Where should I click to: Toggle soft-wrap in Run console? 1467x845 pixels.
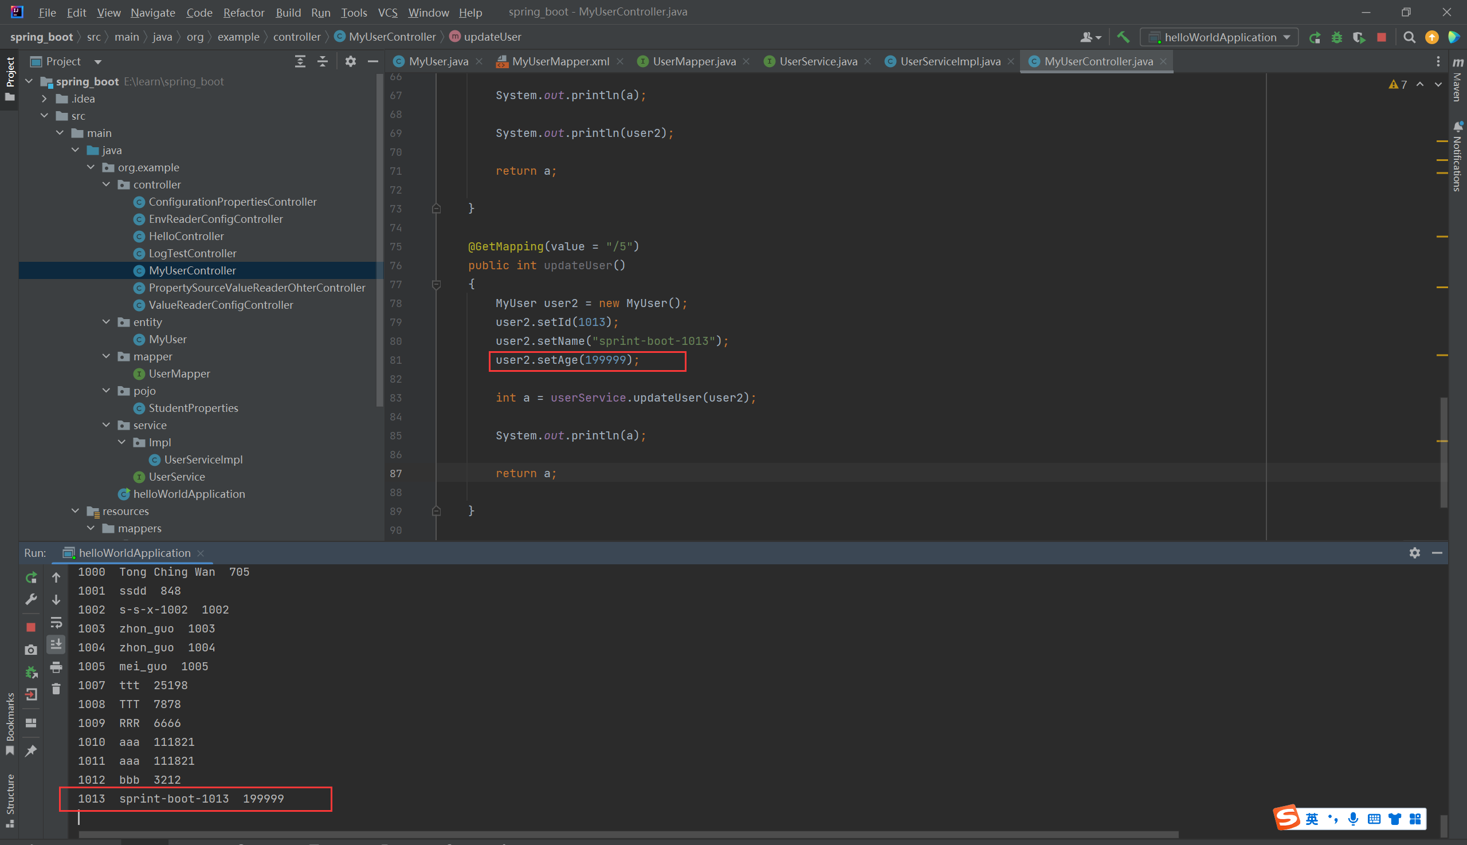56,623
